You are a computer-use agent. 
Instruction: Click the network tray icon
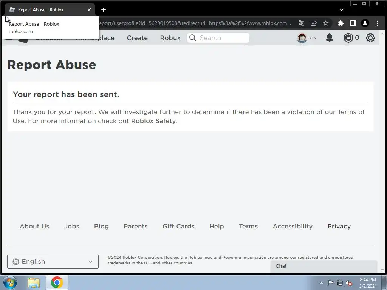tap(340, 283)
